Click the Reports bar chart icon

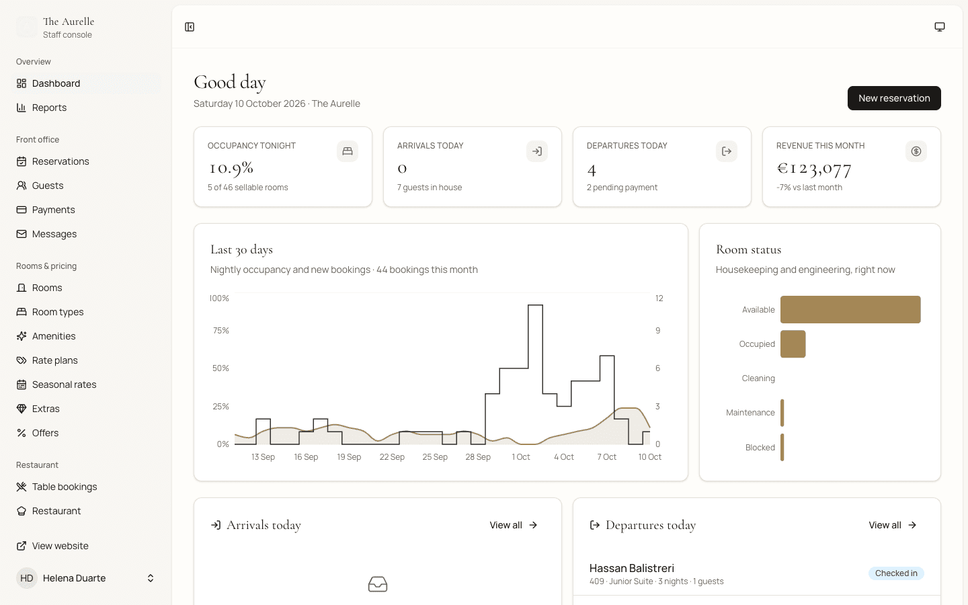click(x=22, y=108)
